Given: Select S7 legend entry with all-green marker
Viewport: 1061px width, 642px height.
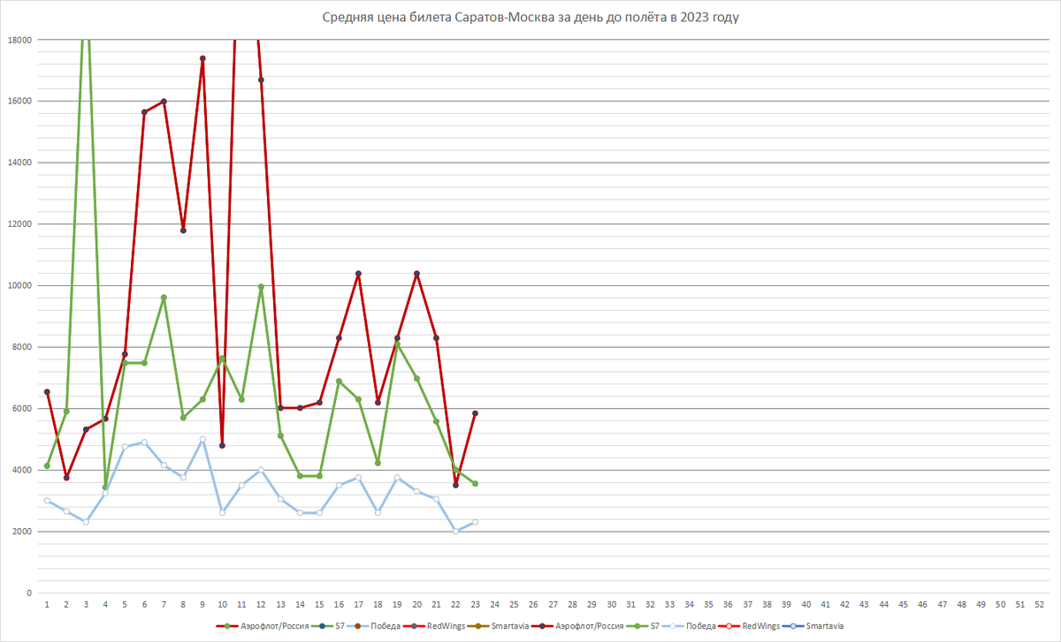Looking at the screenshot, I should point(643,626).
